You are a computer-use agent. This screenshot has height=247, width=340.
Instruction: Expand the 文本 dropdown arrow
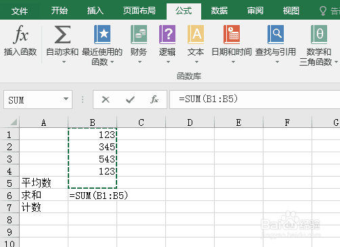click(x=196, y=62)
